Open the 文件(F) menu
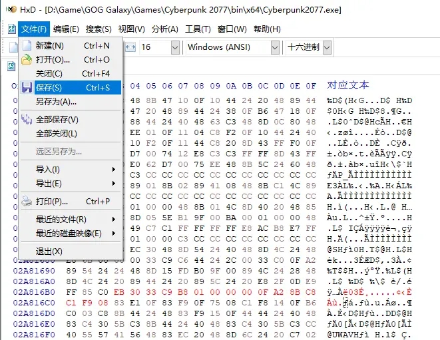Viewport: 440px width, 340px height. point(34,29)
